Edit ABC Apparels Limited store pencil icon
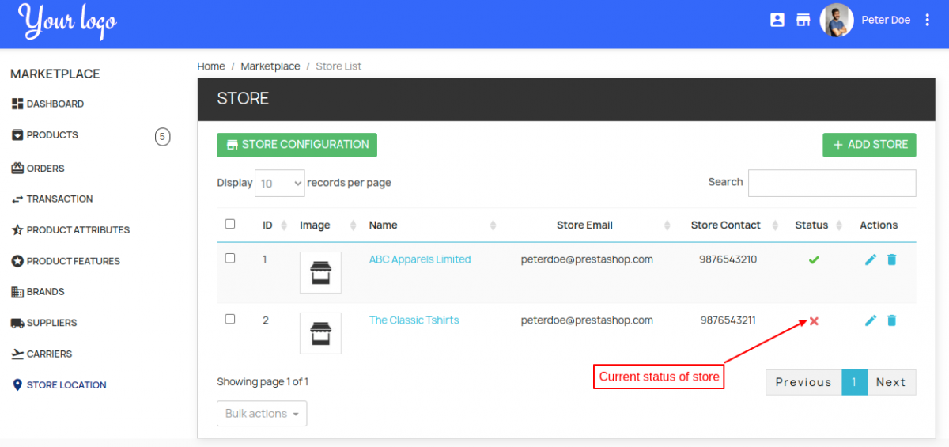Viewport: 949px width, 447px height. coord(871,259)
